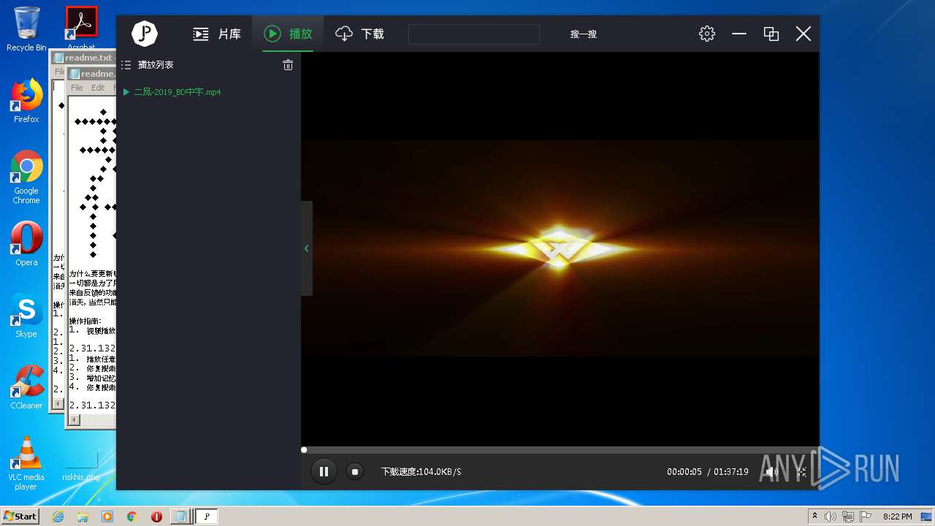Viewport: 935px width, 526px height.
Task: Clear playlist with trash icon
Action: point(288,65)
